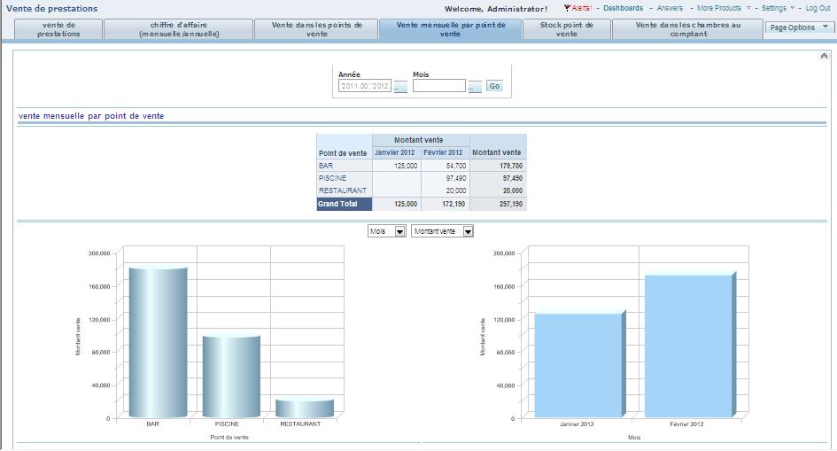Open Mois value picker button

(475, 87)
